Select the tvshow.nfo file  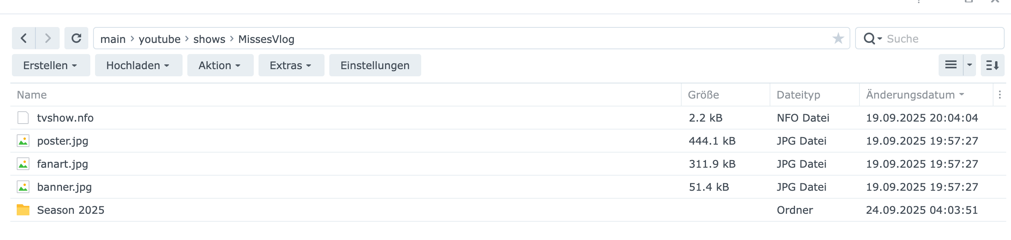[x=65, y=118]
